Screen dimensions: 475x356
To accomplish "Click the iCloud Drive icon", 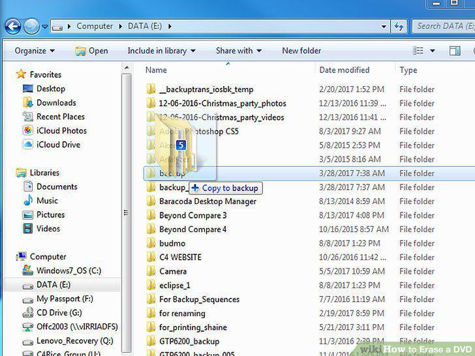I will coord(27,144).
